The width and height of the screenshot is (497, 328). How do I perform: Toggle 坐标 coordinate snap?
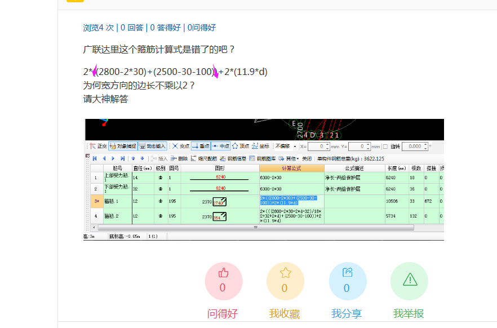pos(260,146)
